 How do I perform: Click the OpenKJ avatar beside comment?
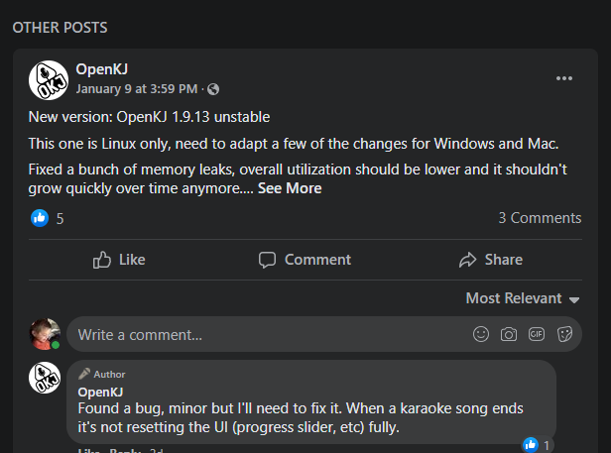(x=46, y=379)
